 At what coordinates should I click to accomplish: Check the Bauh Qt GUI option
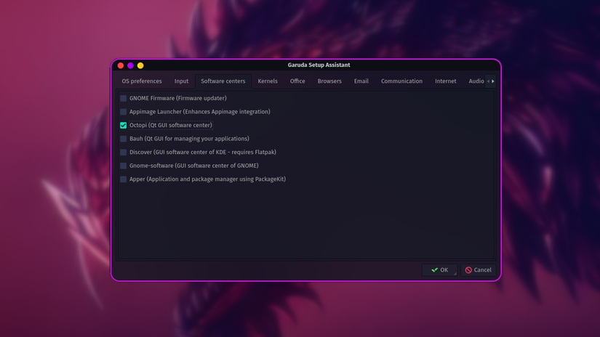click(x=123, y=139)
